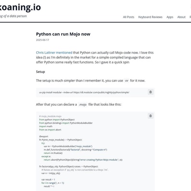Open the All Posts page

[128, 17]
